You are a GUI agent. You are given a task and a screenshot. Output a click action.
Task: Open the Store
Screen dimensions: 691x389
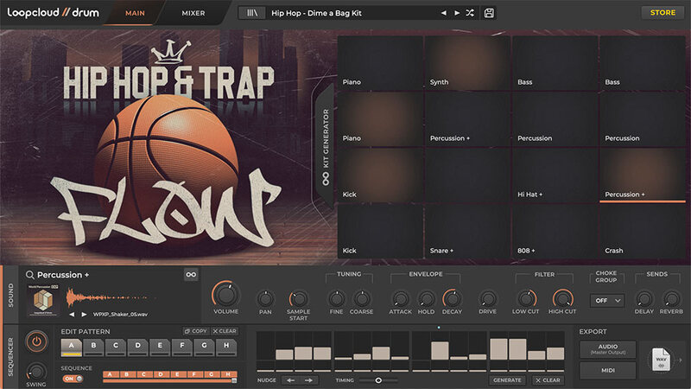(662, 13)
